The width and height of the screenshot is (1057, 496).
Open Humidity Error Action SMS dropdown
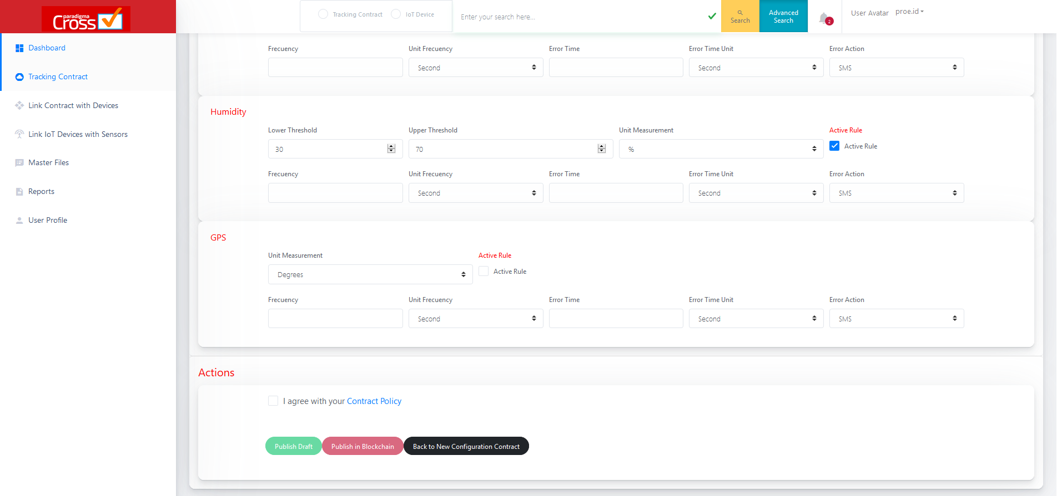pos(897,193)
